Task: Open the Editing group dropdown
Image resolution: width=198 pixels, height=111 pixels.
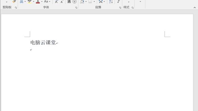Action: pos(140,2)
